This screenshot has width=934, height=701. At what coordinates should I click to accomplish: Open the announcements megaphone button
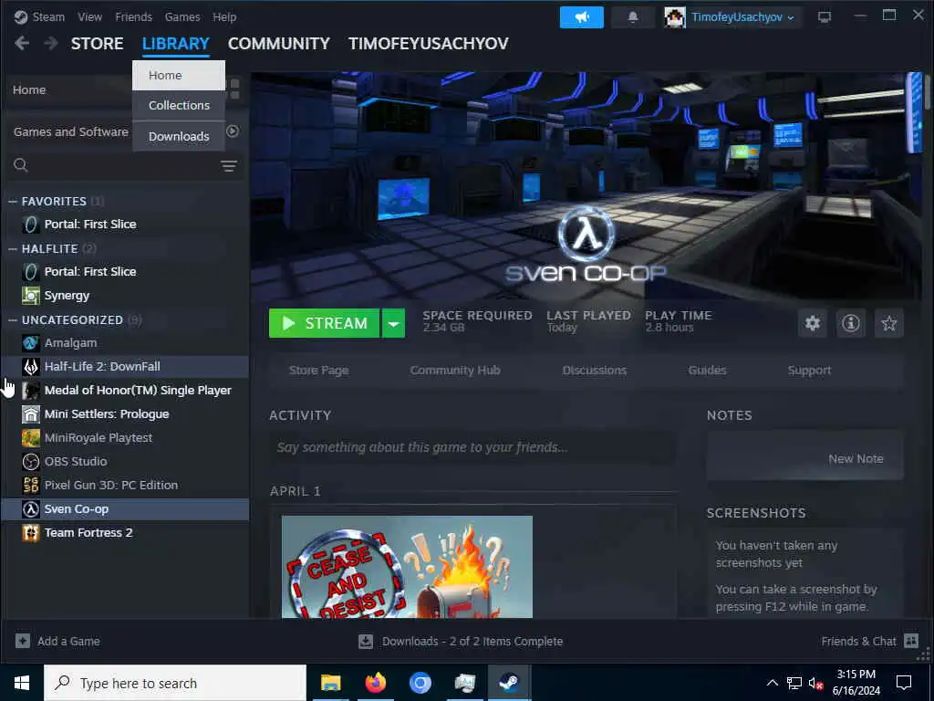pos(581,17)
